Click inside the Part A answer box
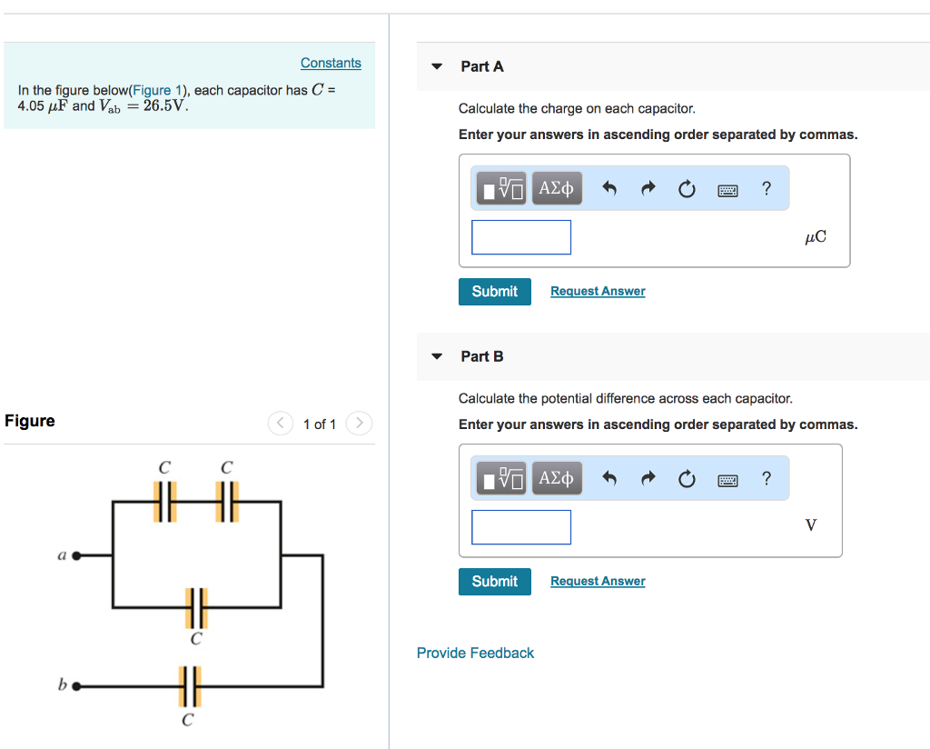This screenshot has height=749, width=930. [520, 236]
